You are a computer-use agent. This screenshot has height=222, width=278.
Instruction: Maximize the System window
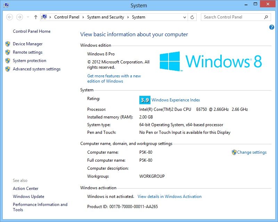(255, 4)
